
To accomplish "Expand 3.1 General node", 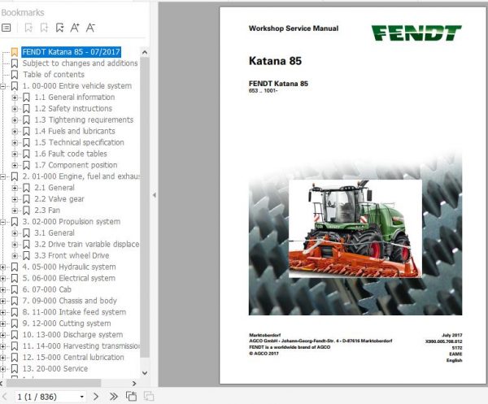I will pos(15,233).
